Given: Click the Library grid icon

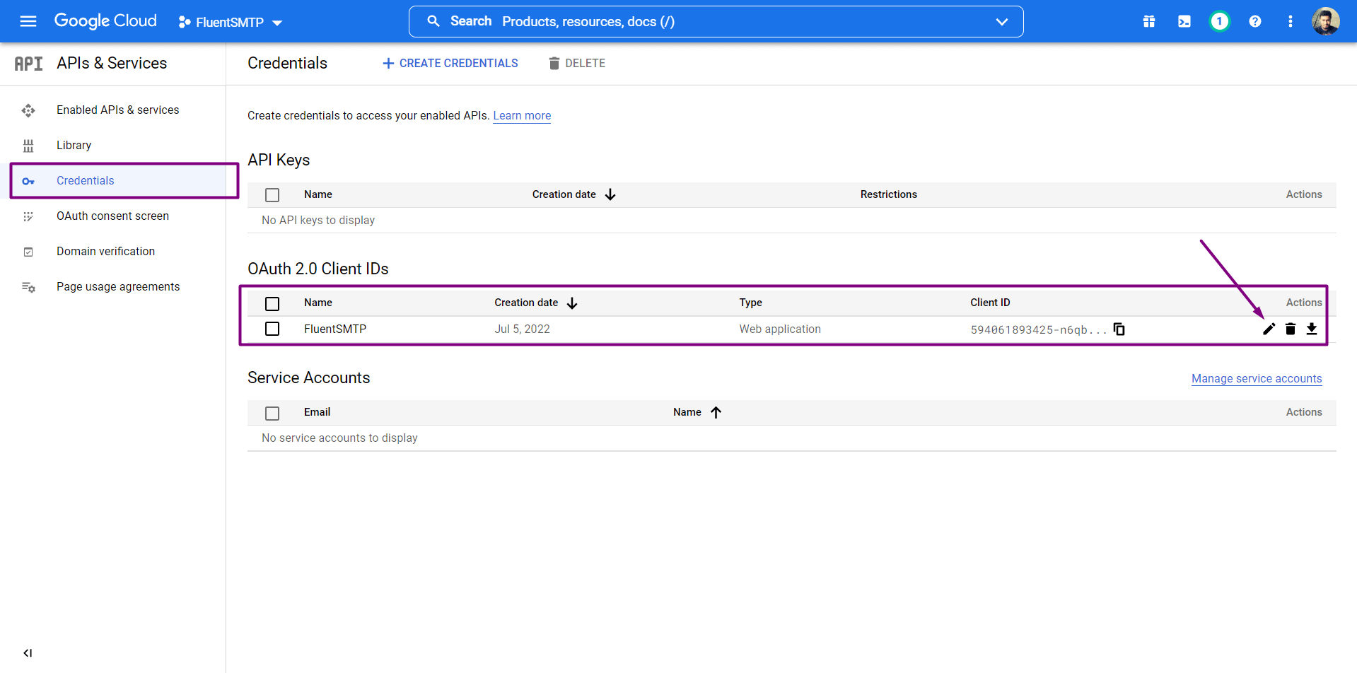Looking at the screenshot, I should (28, 146).
